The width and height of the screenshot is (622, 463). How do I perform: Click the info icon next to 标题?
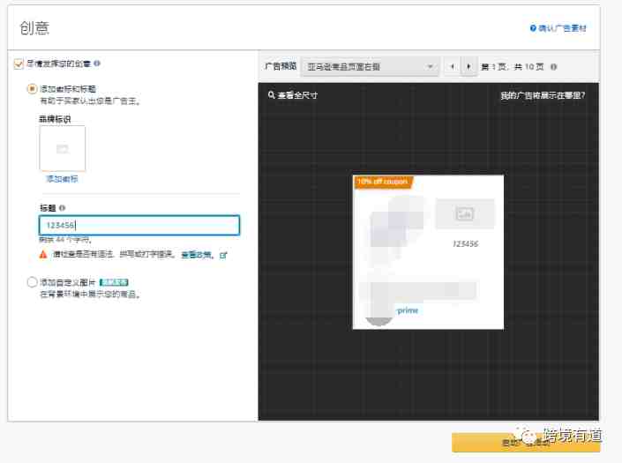63,208
